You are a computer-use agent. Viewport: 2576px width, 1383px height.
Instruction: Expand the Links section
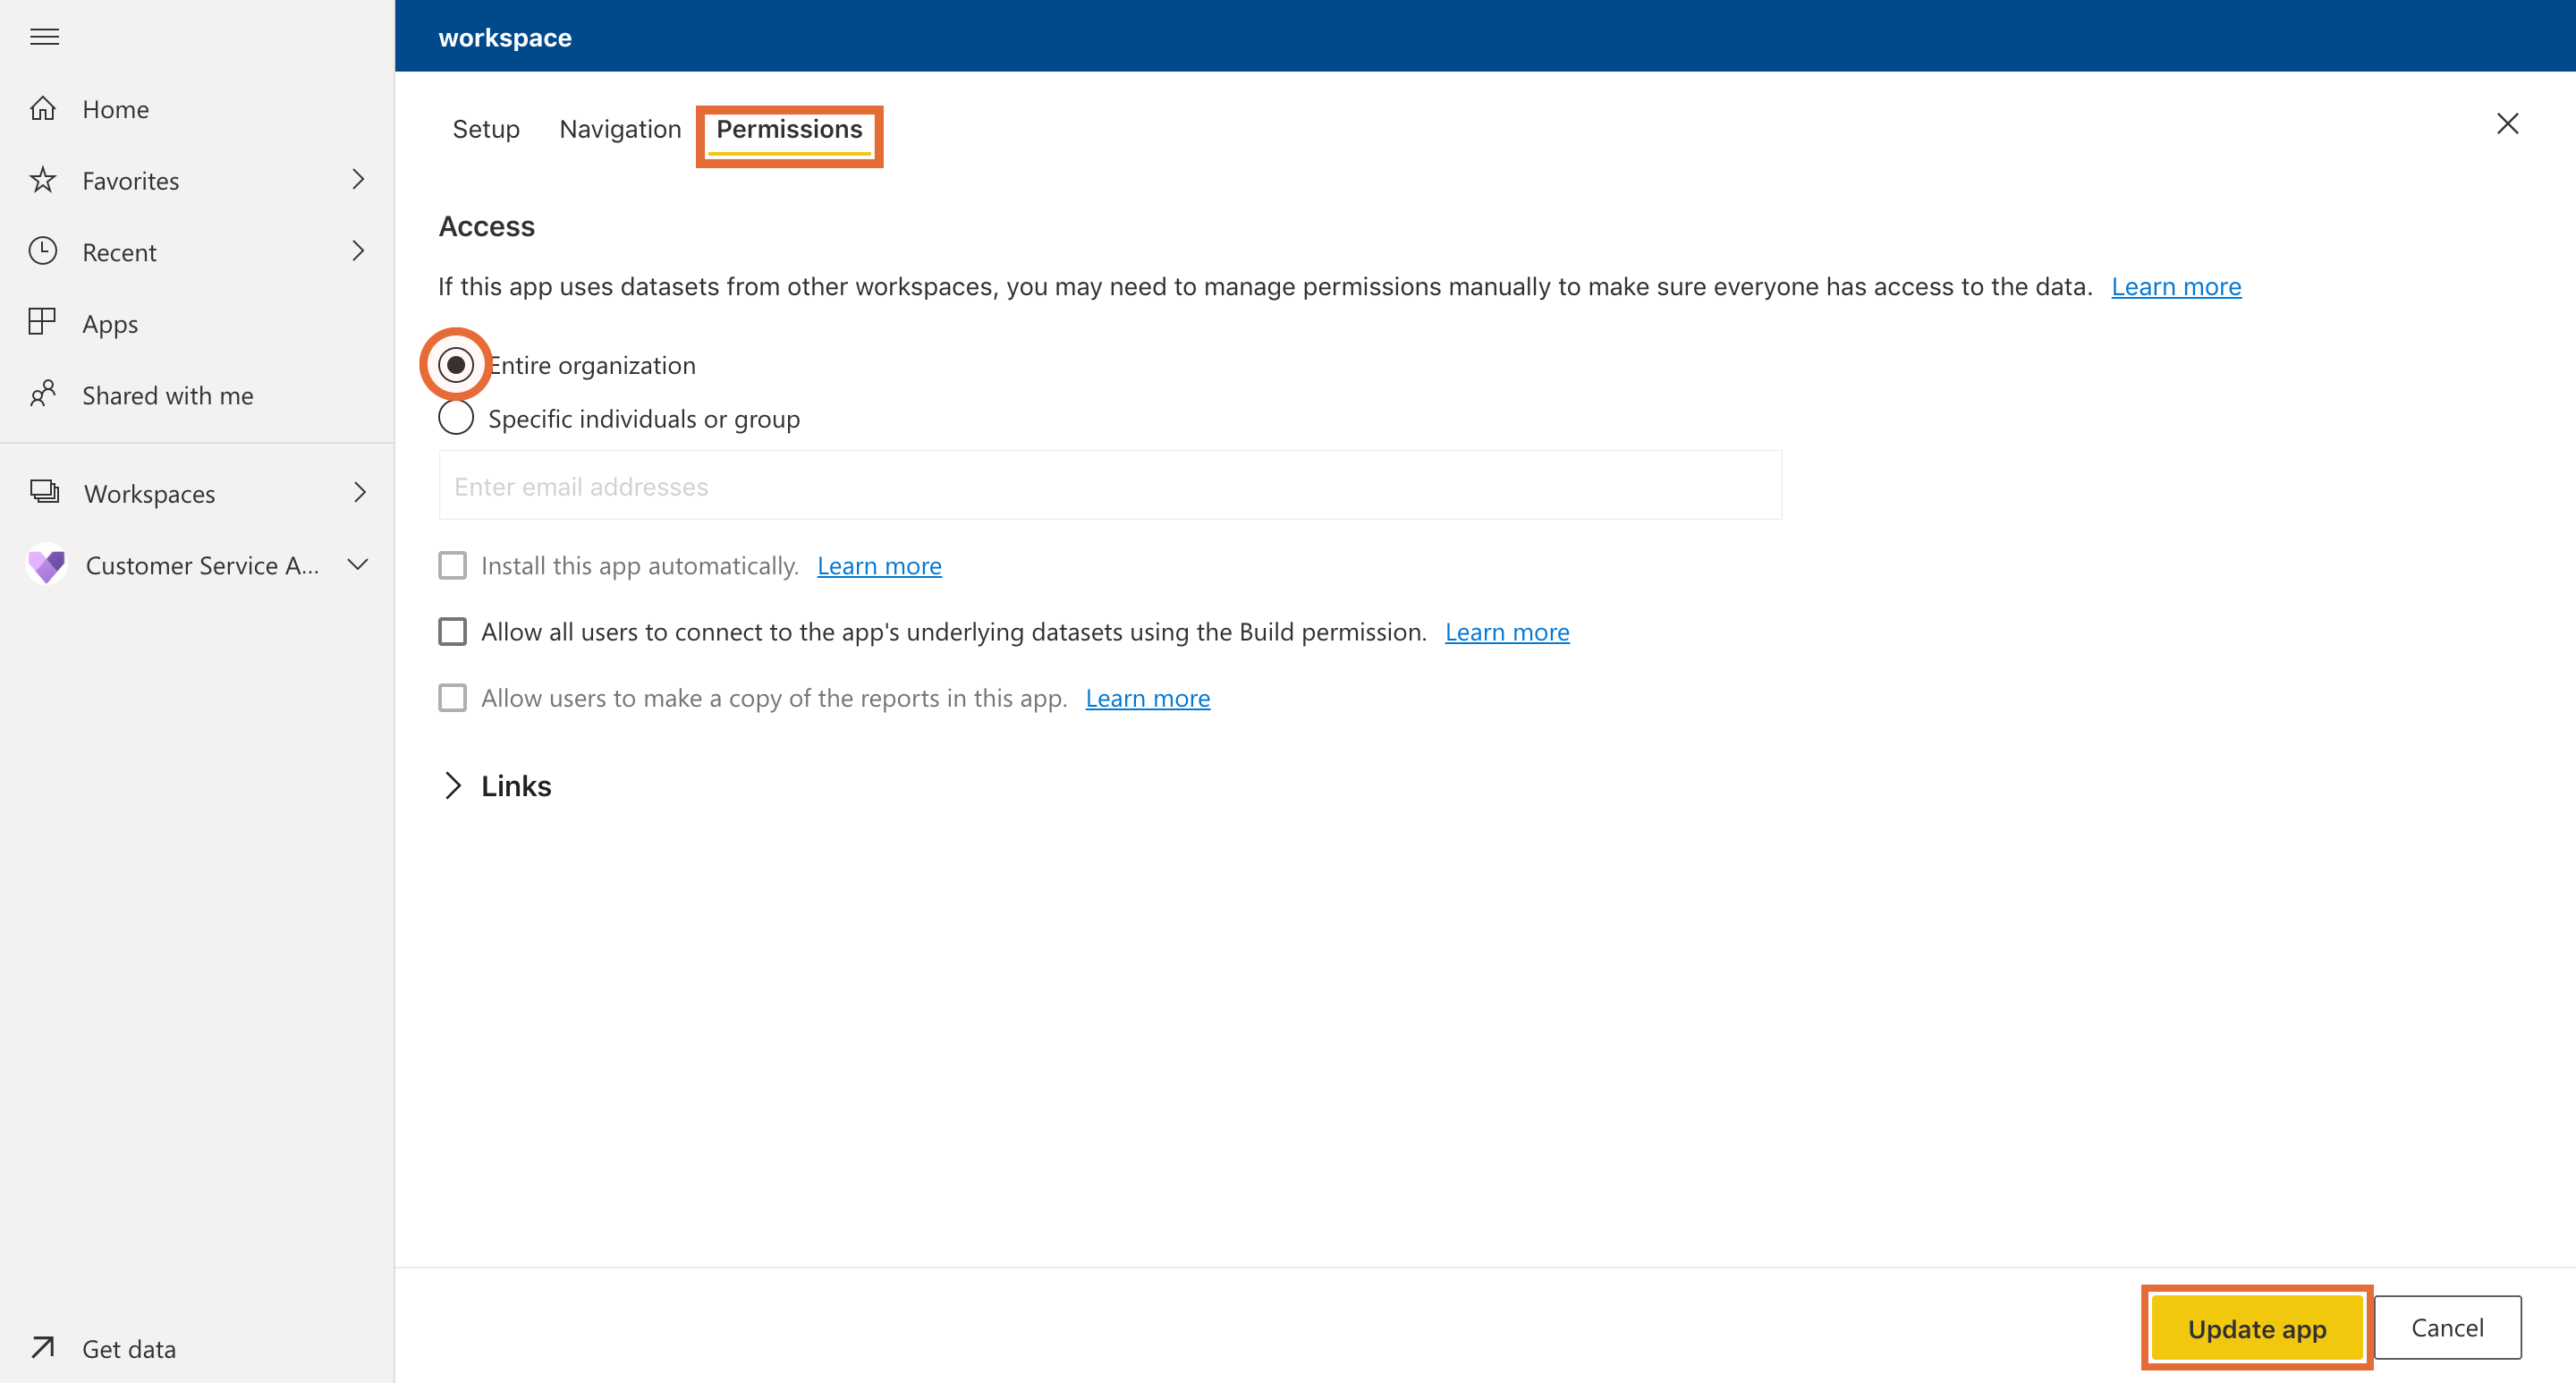[453, 785]
